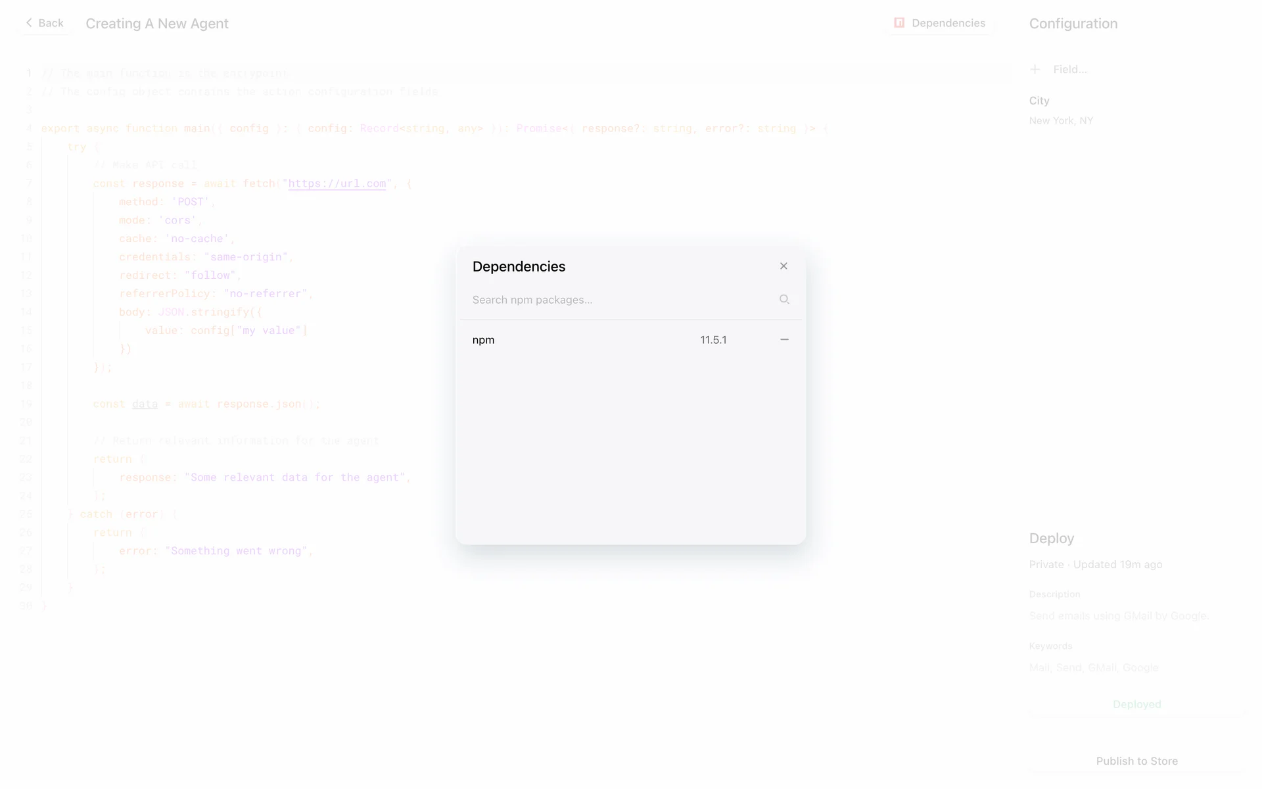The image size is (1262, 789).
Task: Click the plus icon to add field
Action: pyautogui.click(x=1035, y=69)
